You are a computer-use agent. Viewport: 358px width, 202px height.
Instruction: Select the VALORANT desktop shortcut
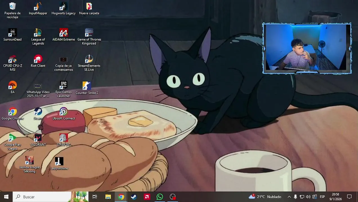click(x=38, y=140)
